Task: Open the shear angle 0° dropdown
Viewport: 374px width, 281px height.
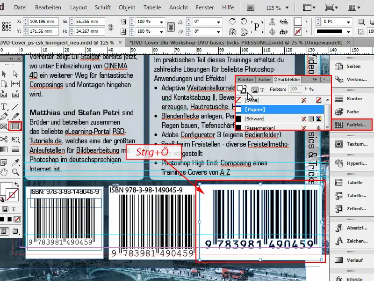Action: (218, 32)
